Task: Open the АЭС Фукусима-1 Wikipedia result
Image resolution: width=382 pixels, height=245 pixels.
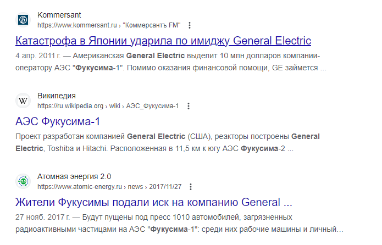Action: coord(58,121)
